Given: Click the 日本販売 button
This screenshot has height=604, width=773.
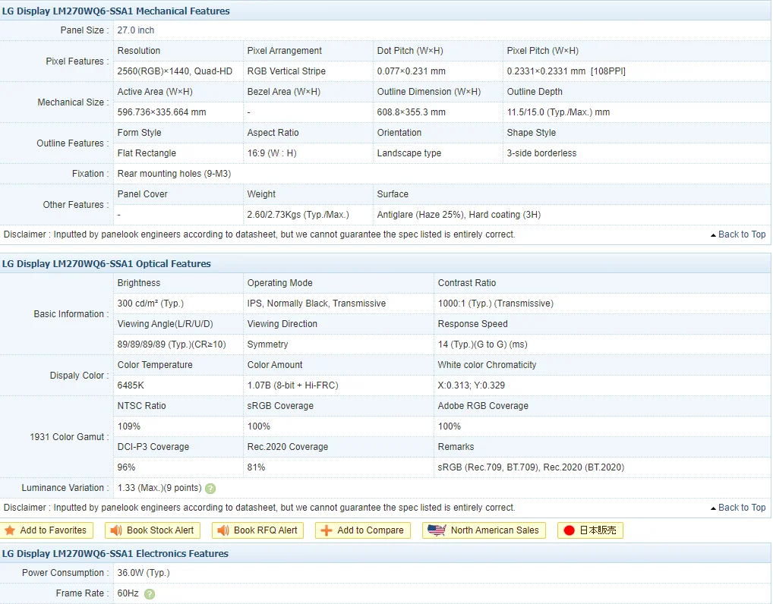Looking at the screenshot, I should click(x=591, y=530).
